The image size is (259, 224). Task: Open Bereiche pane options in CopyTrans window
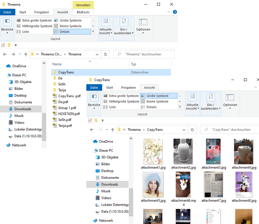tap(94, 104)
